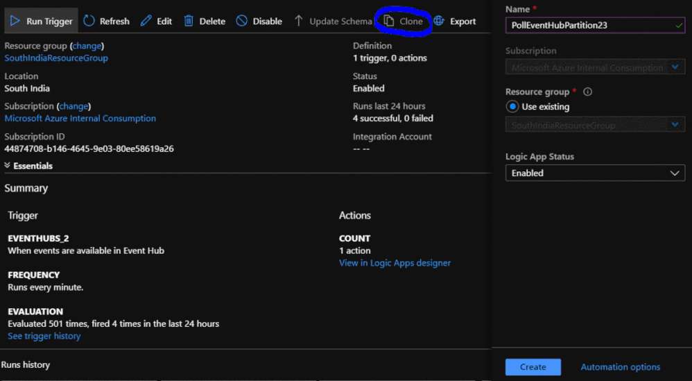Click the '1 trigger, 0 actions' definition text
Screen dimensions: 692x381
[390, 58]
